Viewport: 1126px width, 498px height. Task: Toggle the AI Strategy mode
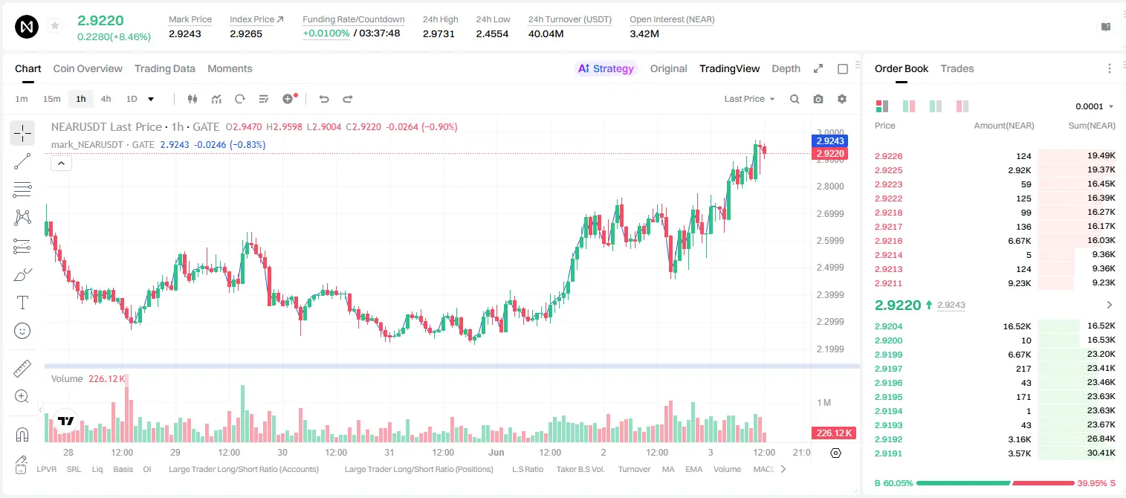pyautogui.click(x=606, y=68)
